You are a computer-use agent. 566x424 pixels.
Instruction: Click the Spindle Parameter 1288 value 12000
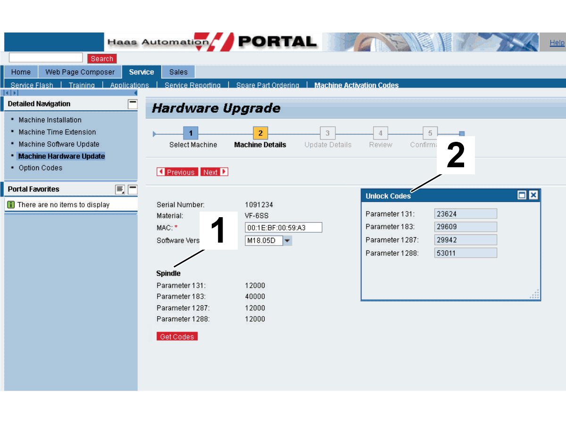(x=255, y=319)
